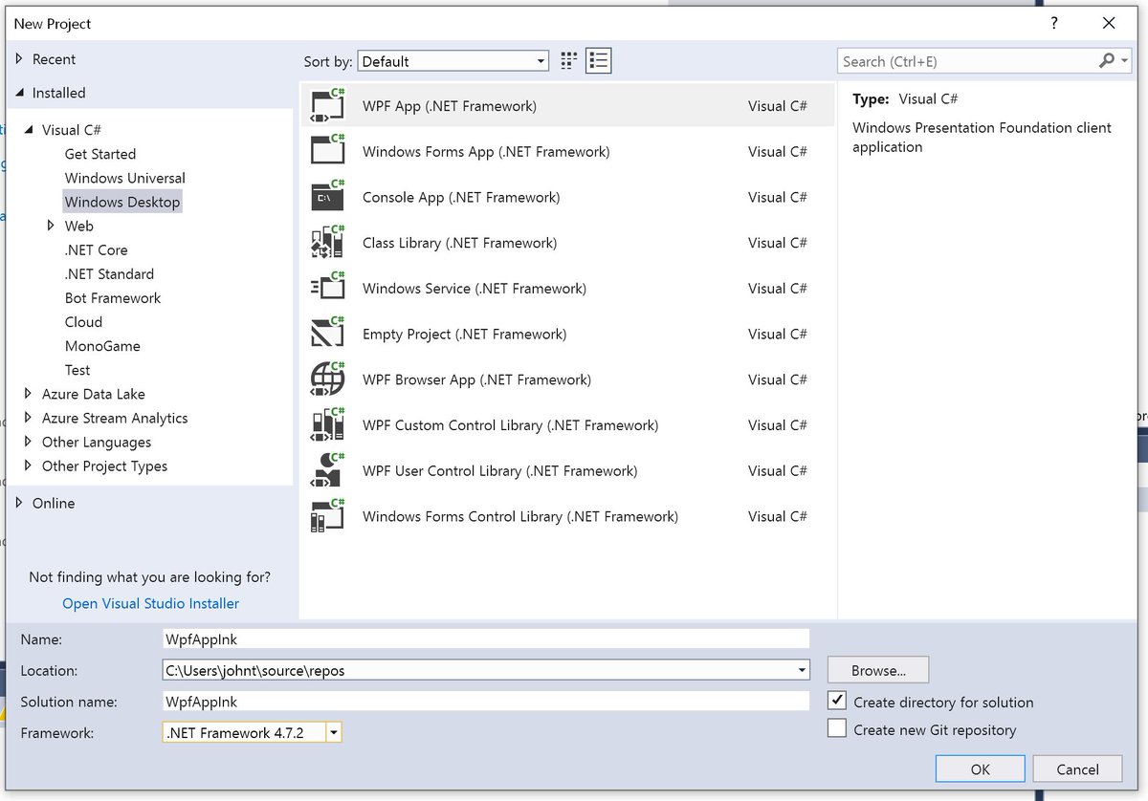
Task: Select the Empty Project template icon
Action: 328,334
